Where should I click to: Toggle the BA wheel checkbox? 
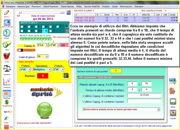pyautogui.click(x=22, y=27)
